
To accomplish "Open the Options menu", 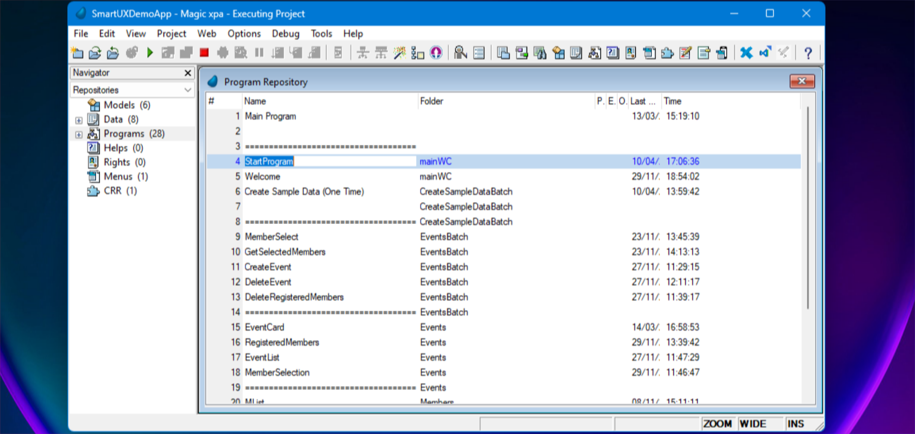I will (244, 33).
